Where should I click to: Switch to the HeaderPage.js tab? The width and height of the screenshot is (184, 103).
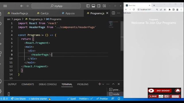(x=18, y=13)
